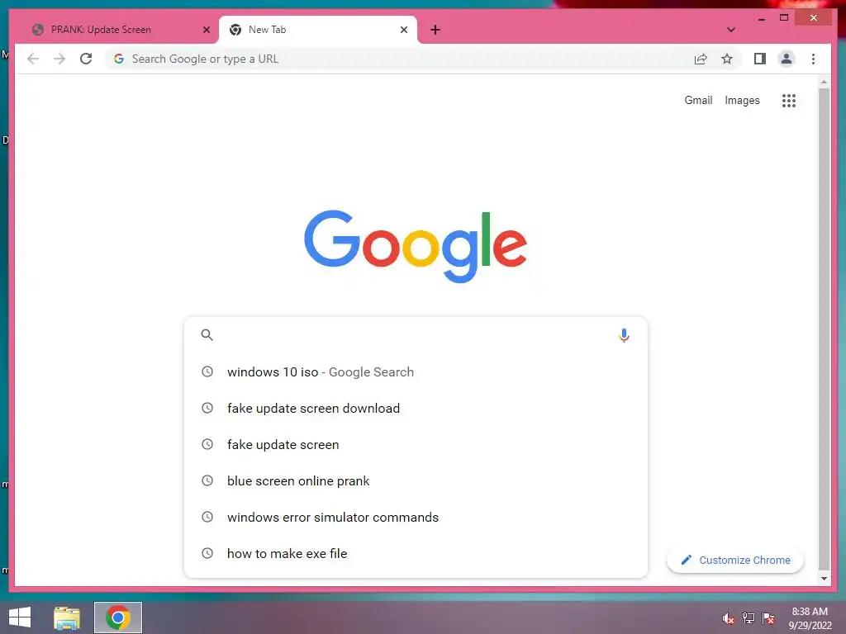This screenshot has width=846, height=634.
Task: Close the New Tab tab
Action: pyautogui.click(x=403, y=30)
